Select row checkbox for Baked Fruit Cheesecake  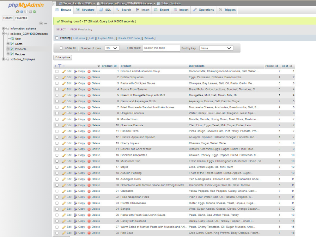(57, 149)
